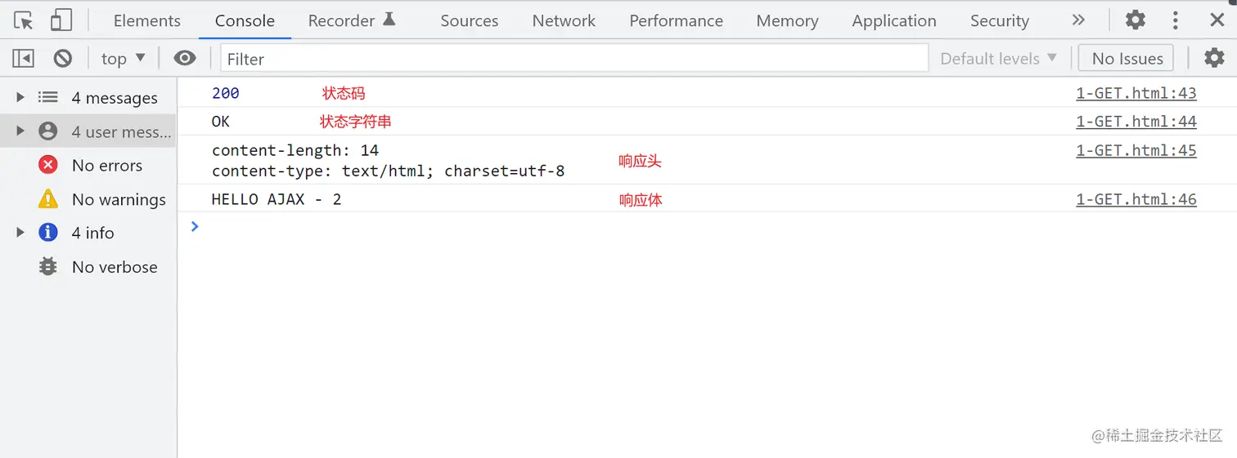Click the yellow warning triangle icon

[48, 198]
